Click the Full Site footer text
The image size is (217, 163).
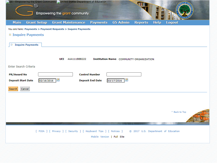coord(119,137)
